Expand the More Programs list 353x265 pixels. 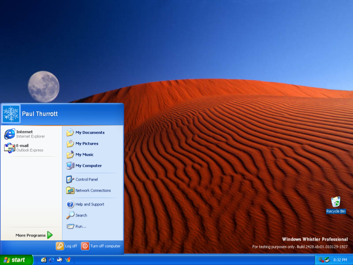[34, 235]
